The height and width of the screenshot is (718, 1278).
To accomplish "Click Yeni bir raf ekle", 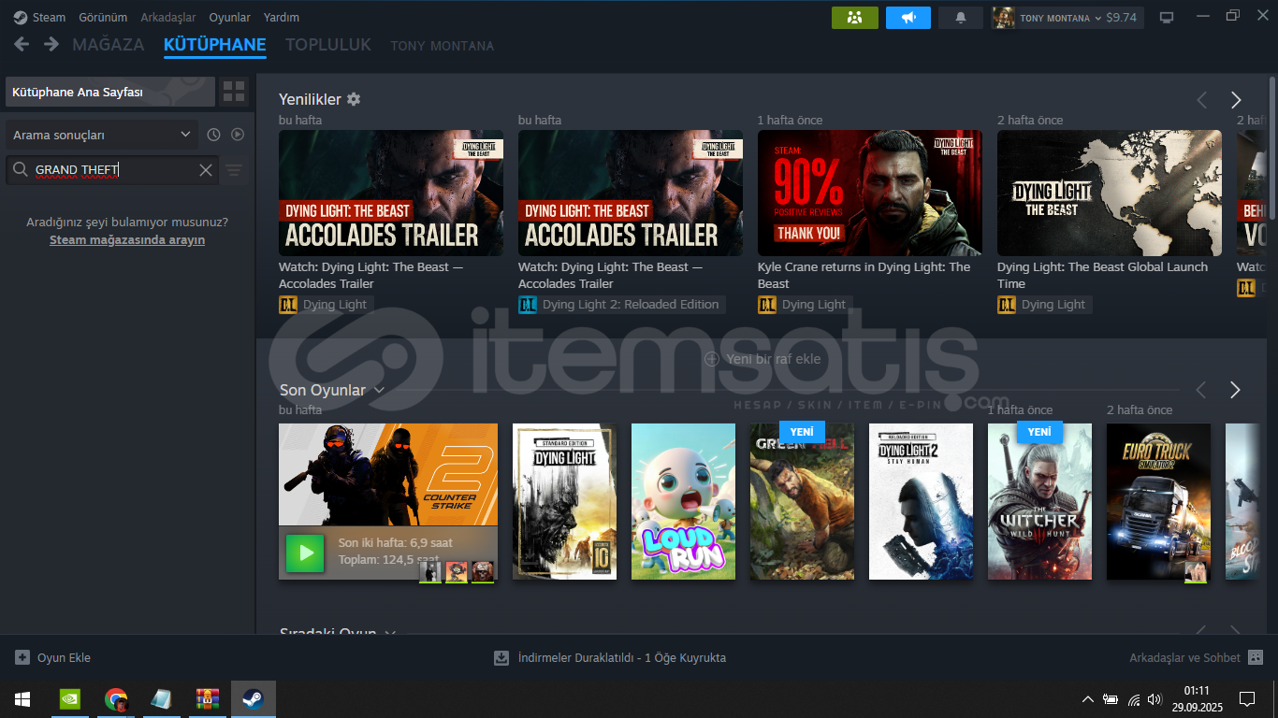I will click(762, 359).
